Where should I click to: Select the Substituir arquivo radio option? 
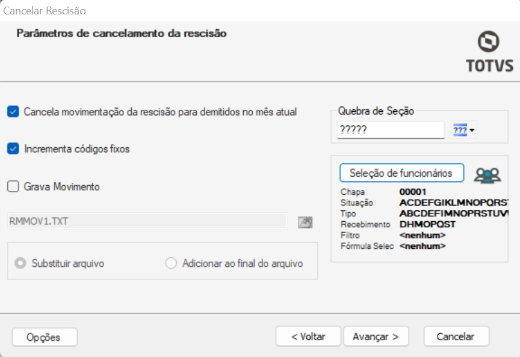20,263
